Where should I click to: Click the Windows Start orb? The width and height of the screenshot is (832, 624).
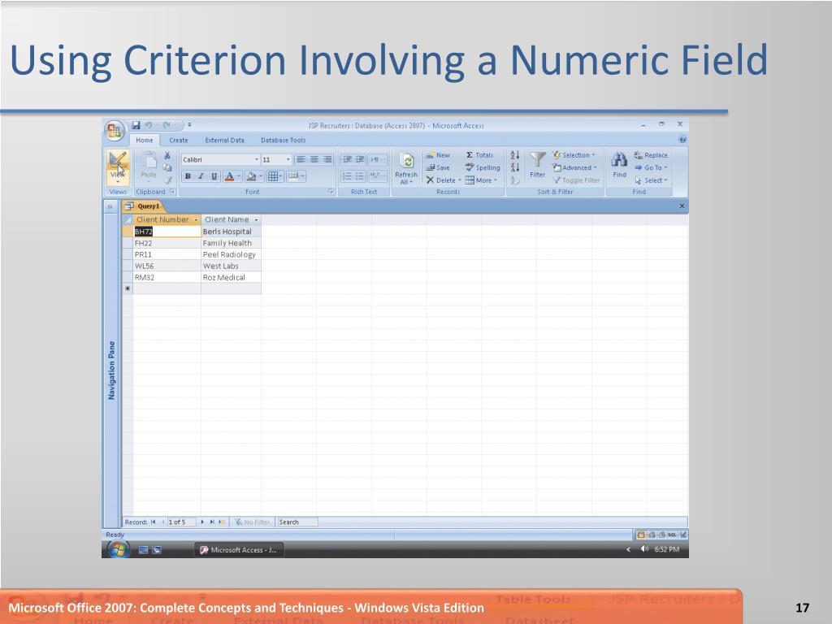coord(118,550)
